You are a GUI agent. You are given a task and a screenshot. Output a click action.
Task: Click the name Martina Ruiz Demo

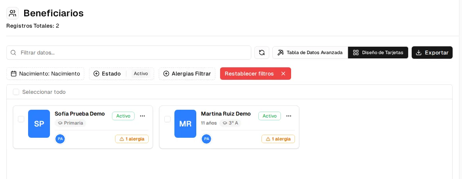[226, 114]
